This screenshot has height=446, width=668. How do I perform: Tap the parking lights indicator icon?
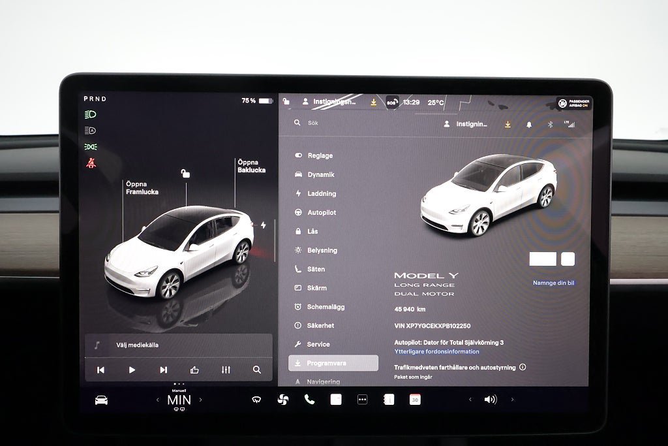(x=90, y=147)
